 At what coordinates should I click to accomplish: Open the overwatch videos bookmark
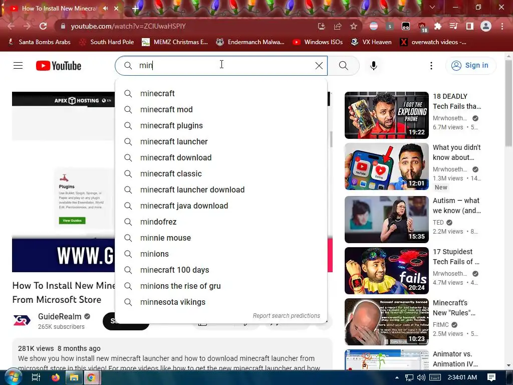click(433, 42)
